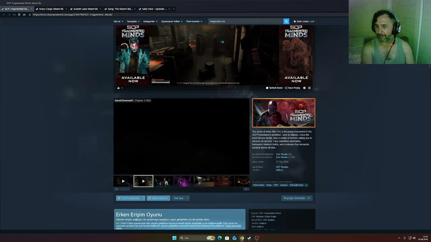The width and height of the screenshot is (431, 242).
Task: Show more tags with the plus button
Action: 306,185
